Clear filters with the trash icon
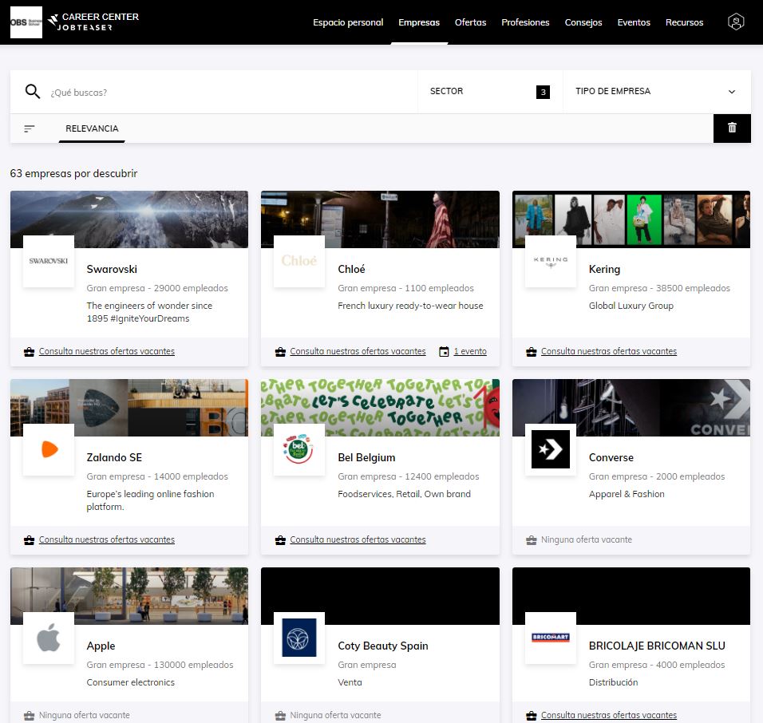 (732, 128)
